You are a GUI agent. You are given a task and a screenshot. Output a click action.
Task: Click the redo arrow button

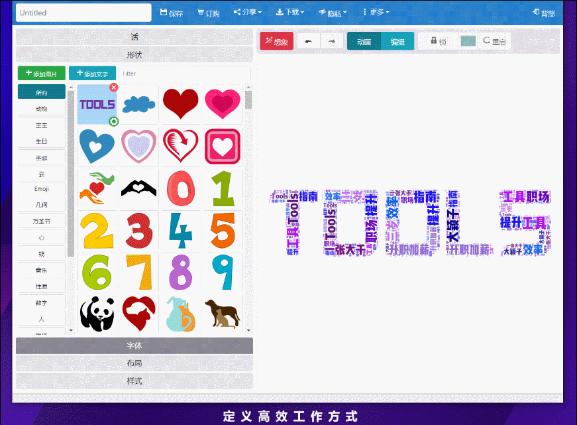pos(332,41)
